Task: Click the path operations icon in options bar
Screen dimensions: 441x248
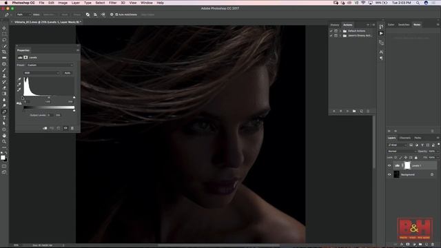Action: click(88, 14)
